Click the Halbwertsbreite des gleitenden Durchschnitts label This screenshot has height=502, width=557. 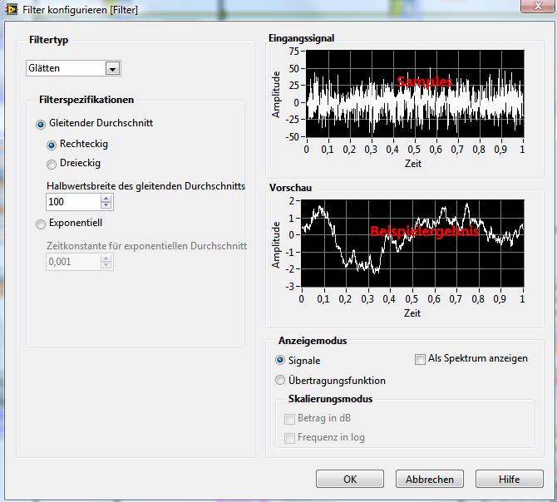coord(146,186)
